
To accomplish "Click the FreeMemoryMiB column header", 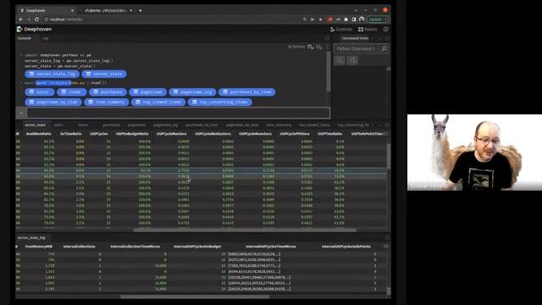I will [x=39, y=247].
